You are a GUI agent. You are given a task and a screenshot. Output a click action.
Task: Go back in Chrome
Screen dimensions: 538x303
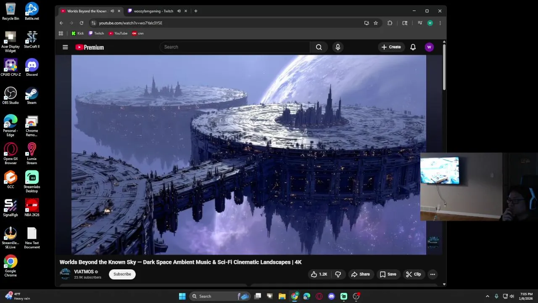(61, 23)
